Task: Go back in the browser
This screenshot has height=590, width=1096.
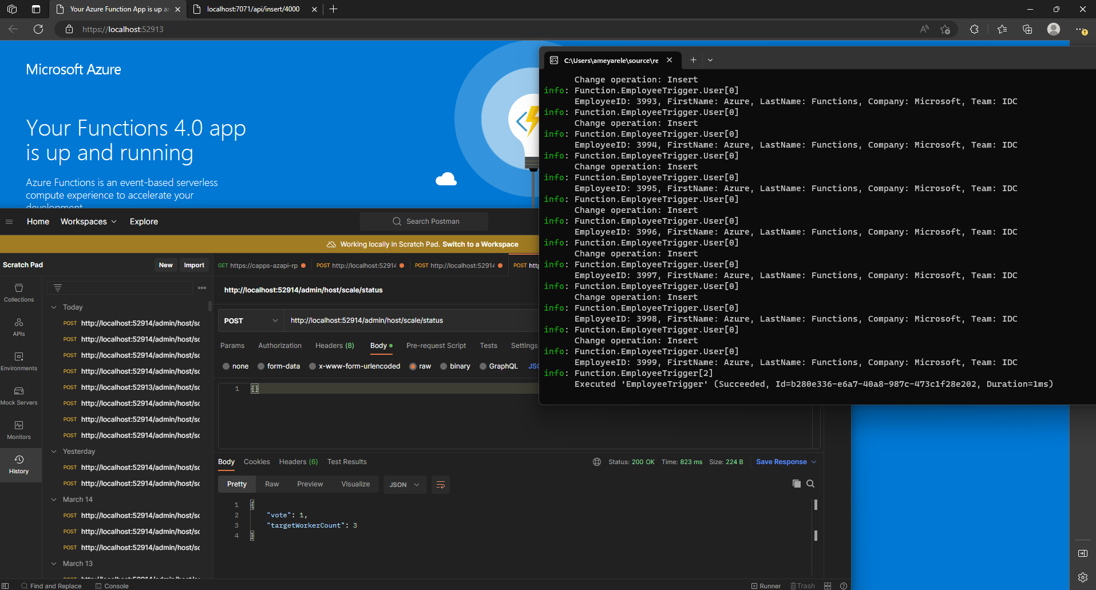Action: pos(13,29)
